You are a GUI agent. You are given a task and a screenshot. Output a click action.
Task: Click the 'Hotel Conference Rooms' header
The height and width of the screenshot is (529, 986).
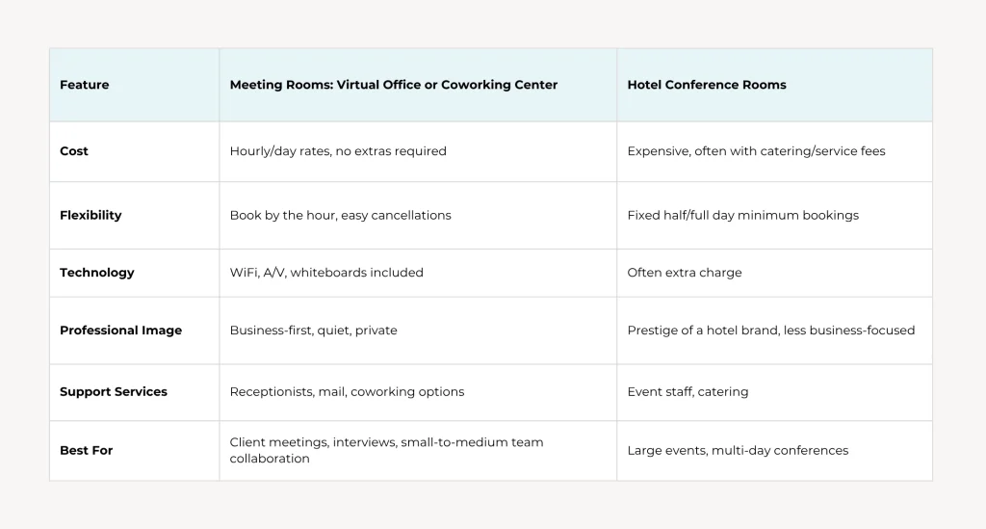[x=707, y=85]
